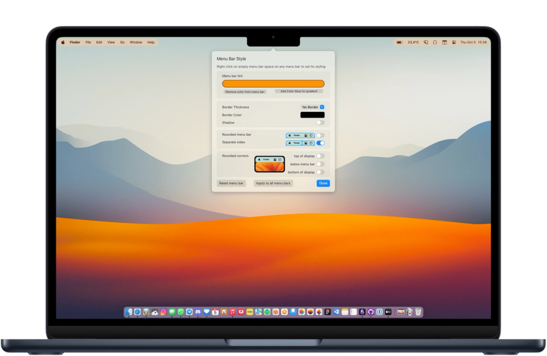Toggle rounded corners top of display
The width and height of the screenshot is (547, 356).
320,156
